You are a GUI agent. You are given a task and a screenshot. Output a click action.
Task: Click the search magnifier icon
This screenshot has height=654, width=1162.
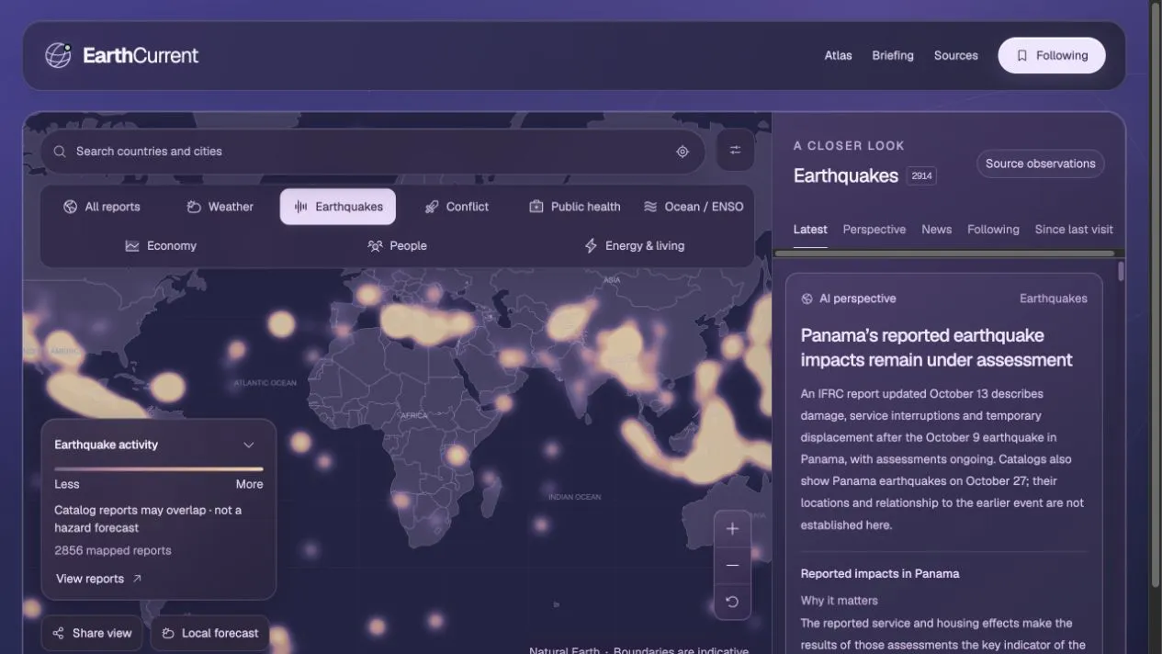[60, 152]
